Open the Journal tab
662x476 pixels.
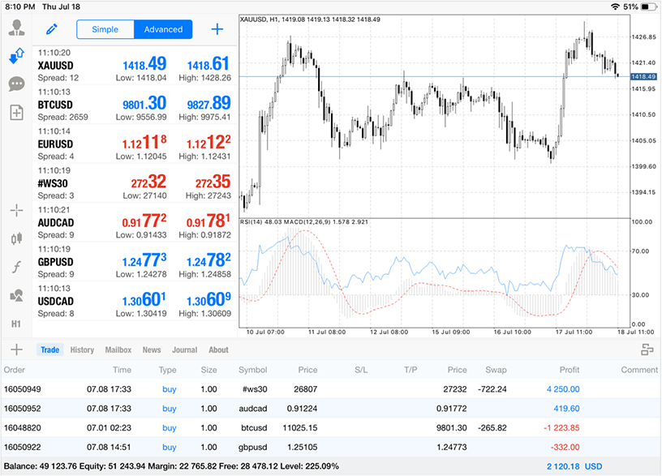184,349
